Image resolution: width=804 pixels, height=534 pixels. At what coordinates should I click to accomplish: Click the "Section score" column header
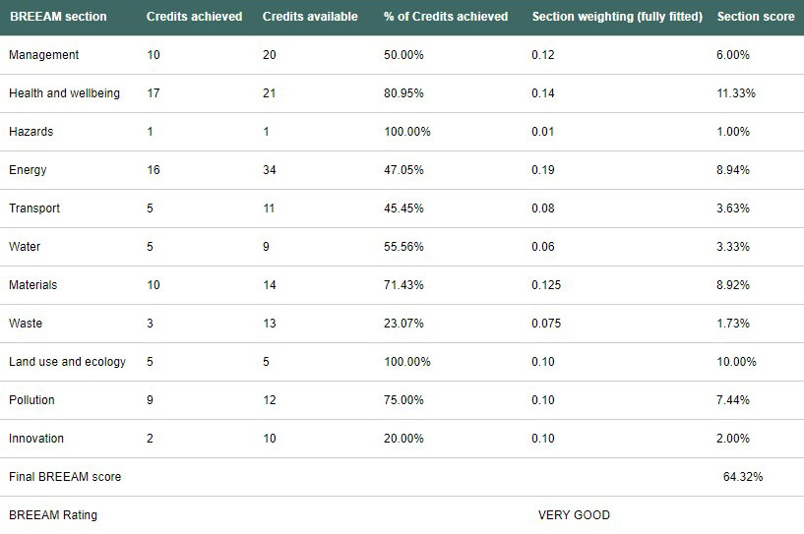[756, 17]
